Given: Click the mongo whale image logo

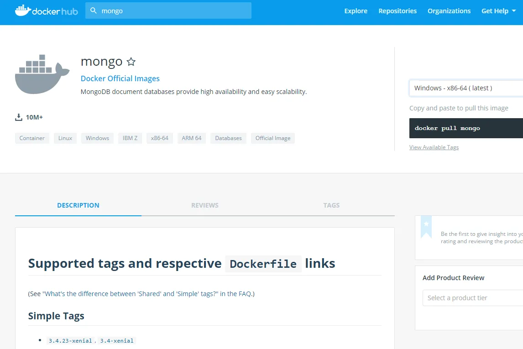Looking at the screenshot, I should [42, 74].
